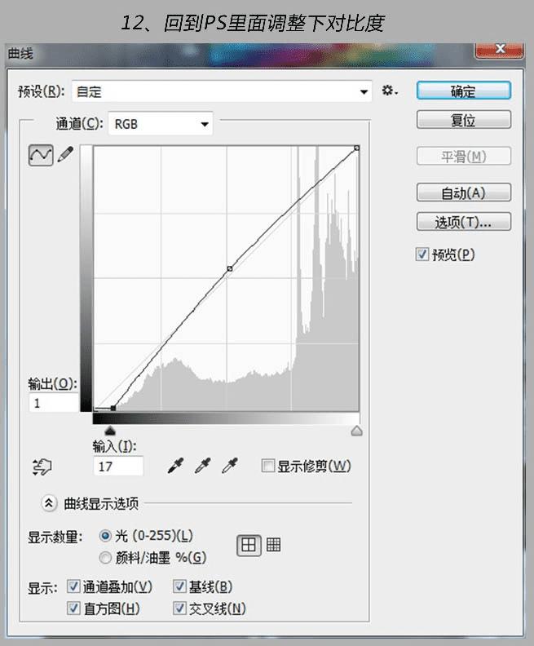Click the 确定 button
Image resolution: width=534 pixels, height=646 pixels.
click(x=464, y=91)
